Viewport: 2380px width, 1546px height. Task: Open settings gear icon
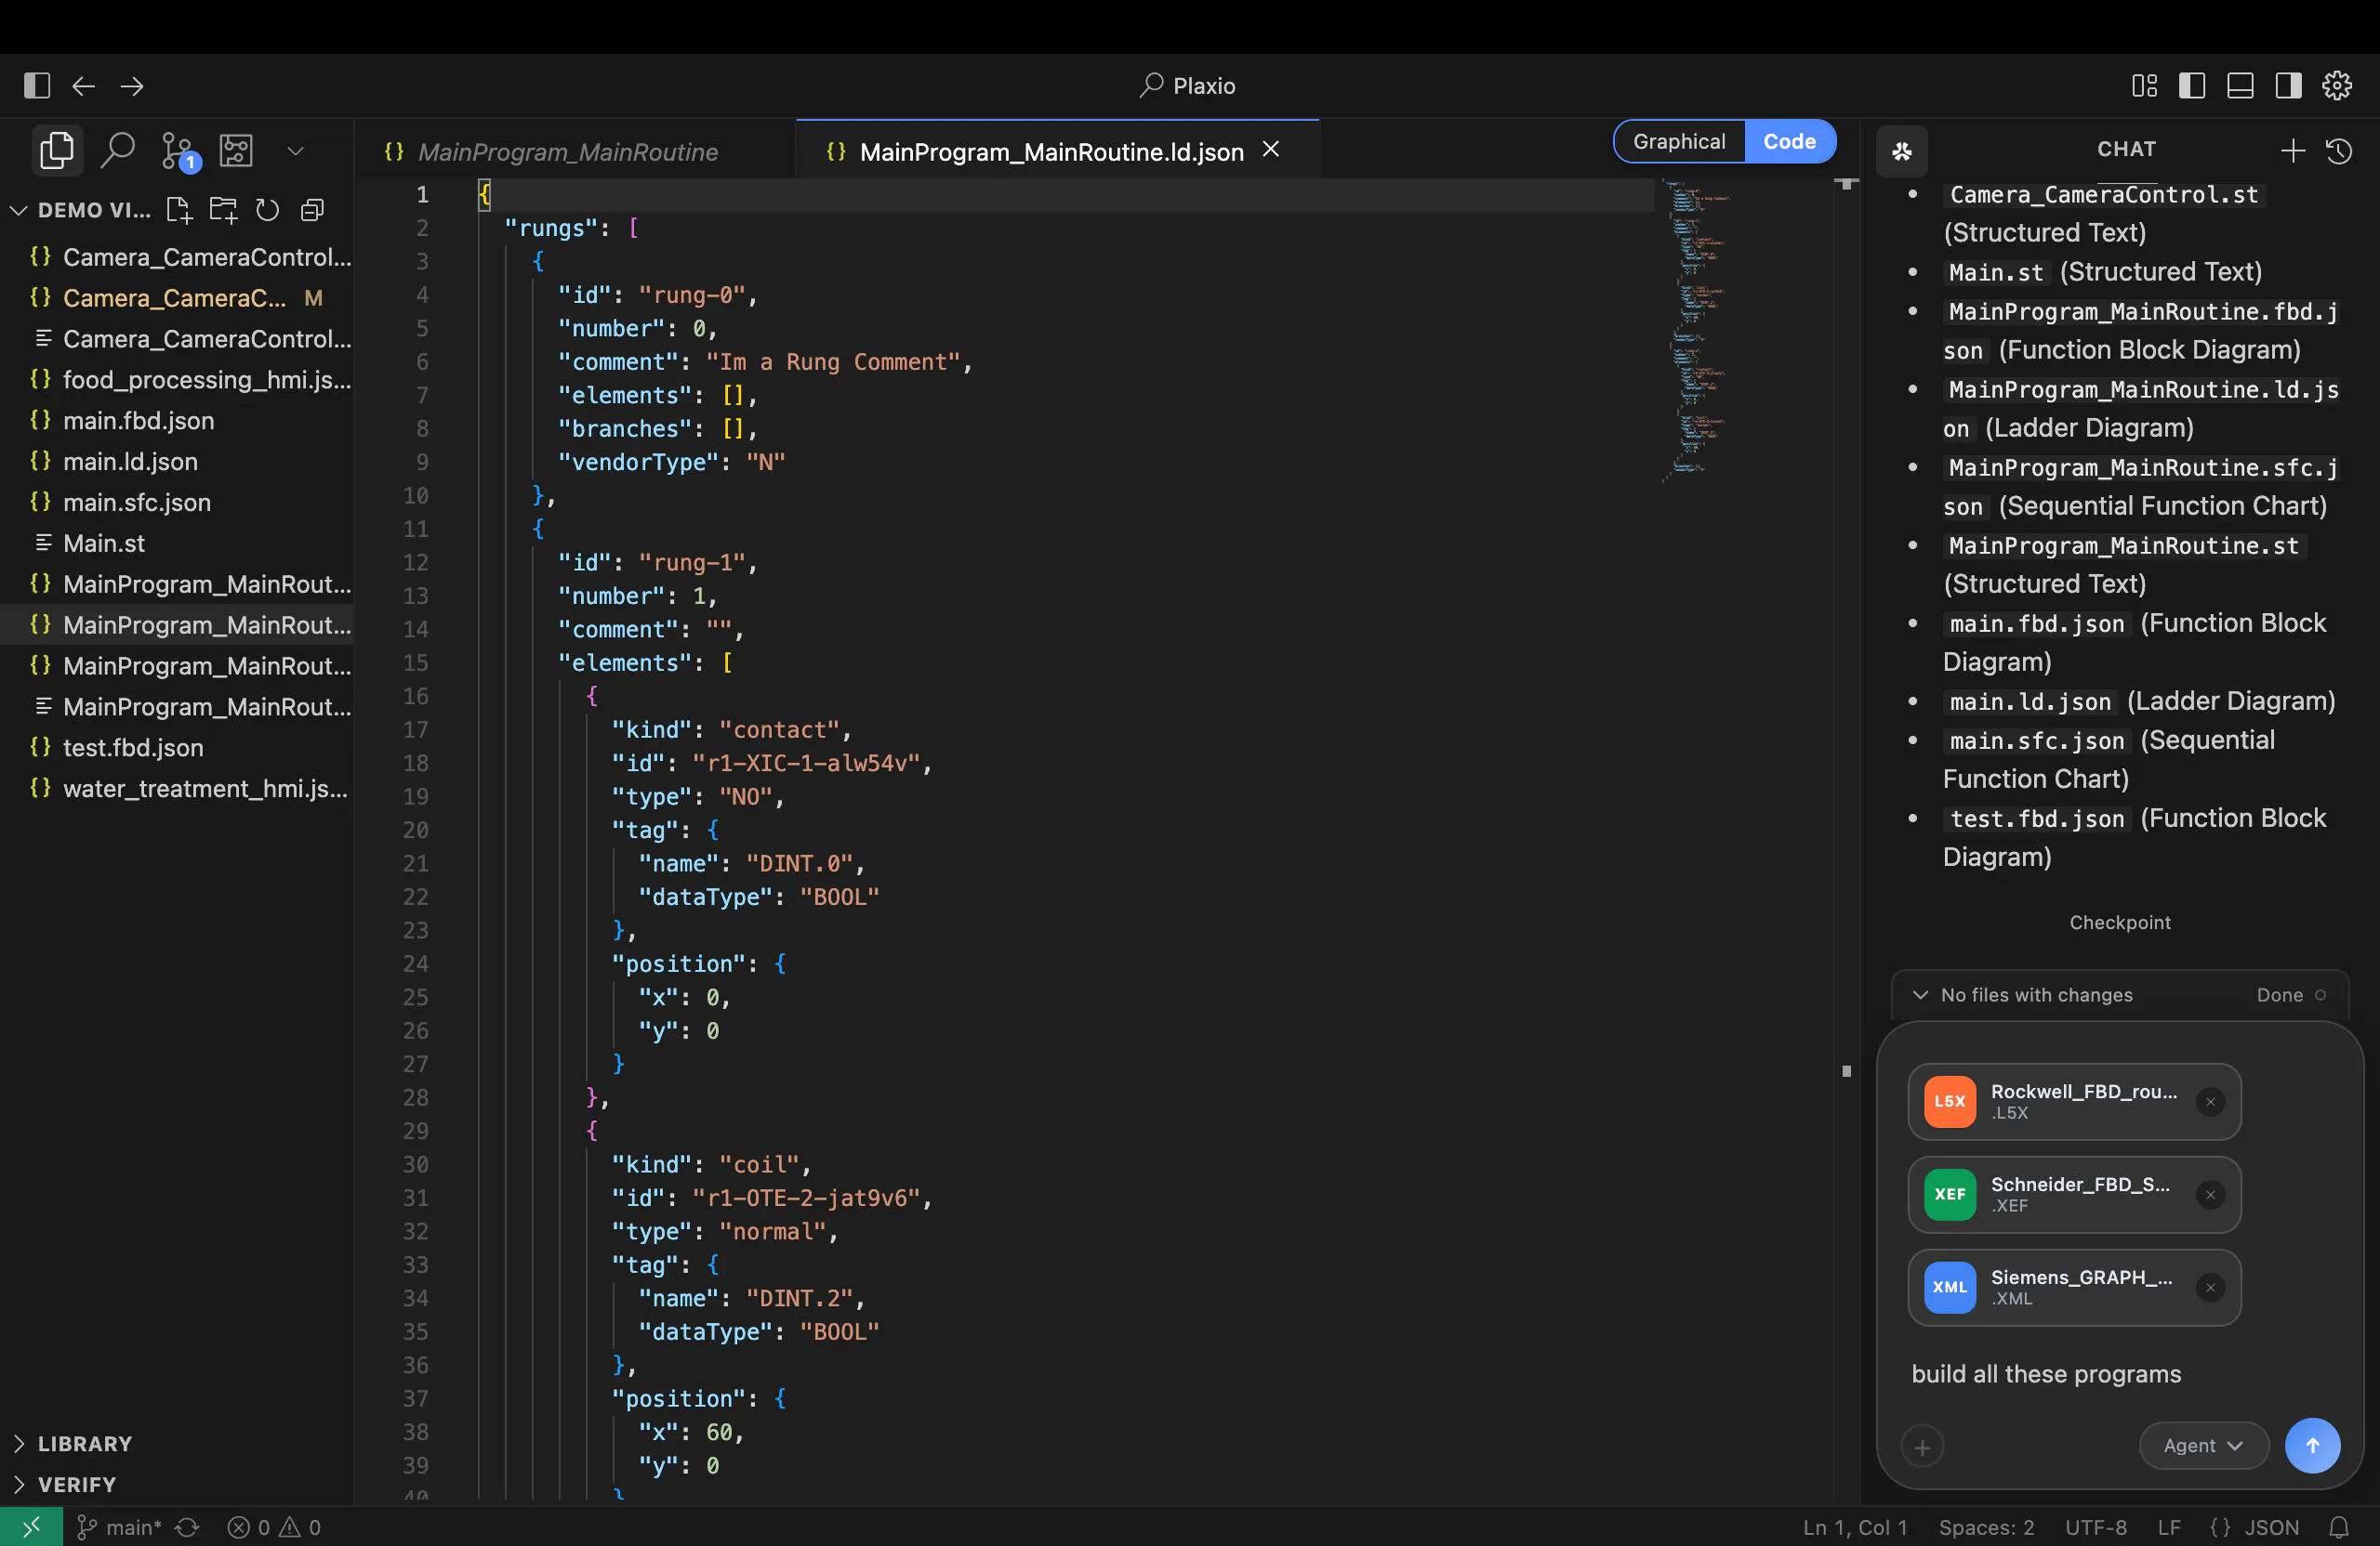(2337, 86)
